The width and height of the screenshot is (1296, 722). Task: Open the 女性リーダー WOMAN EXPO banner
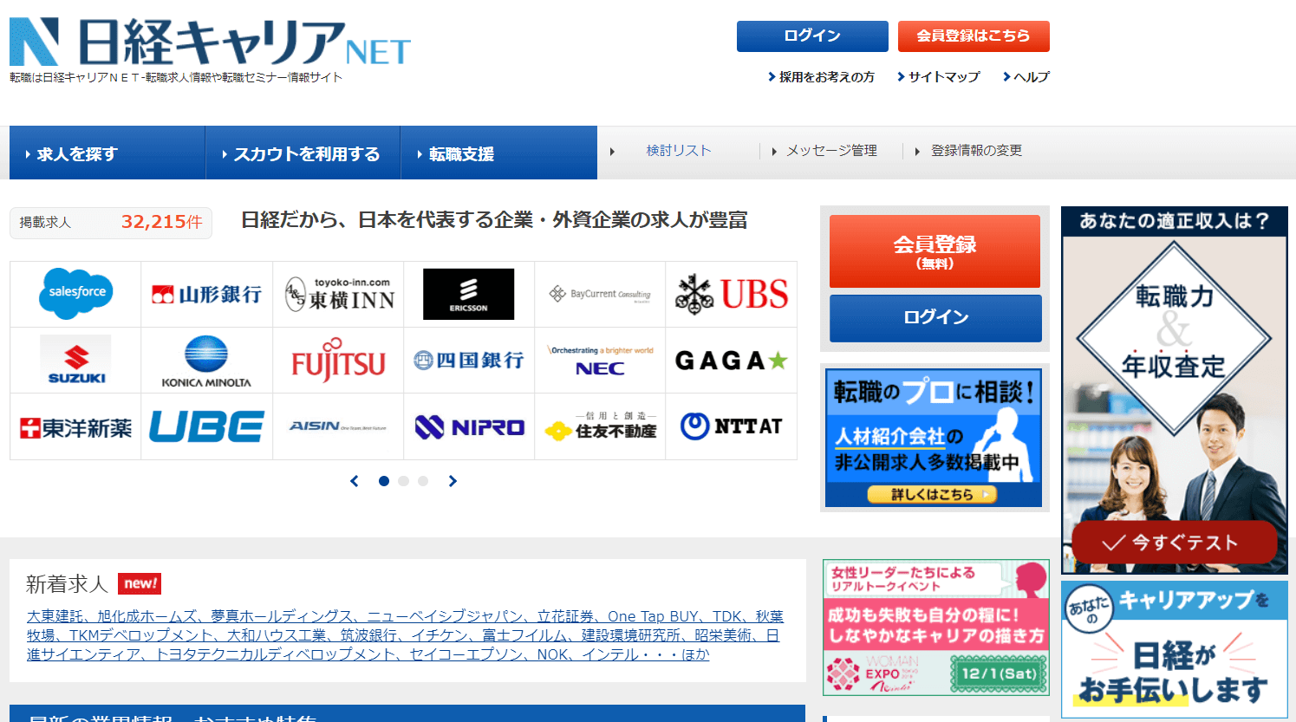click(936, 628)
